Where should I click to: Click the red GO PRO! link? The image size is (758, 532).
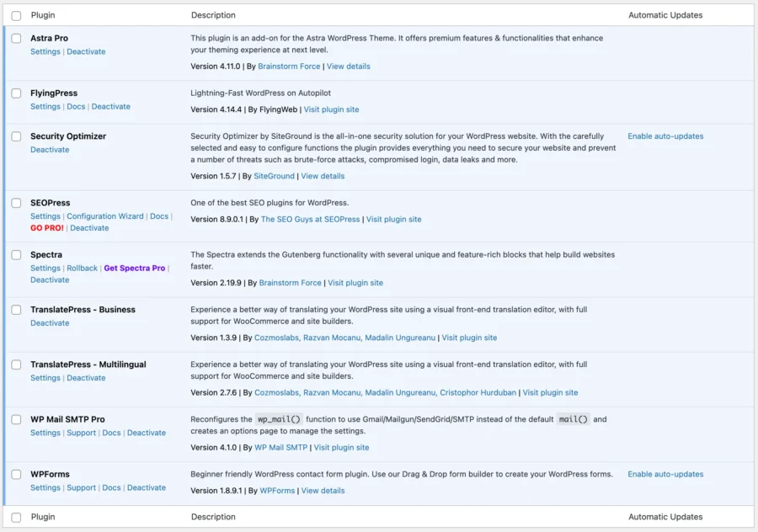(x=47, y=228)
